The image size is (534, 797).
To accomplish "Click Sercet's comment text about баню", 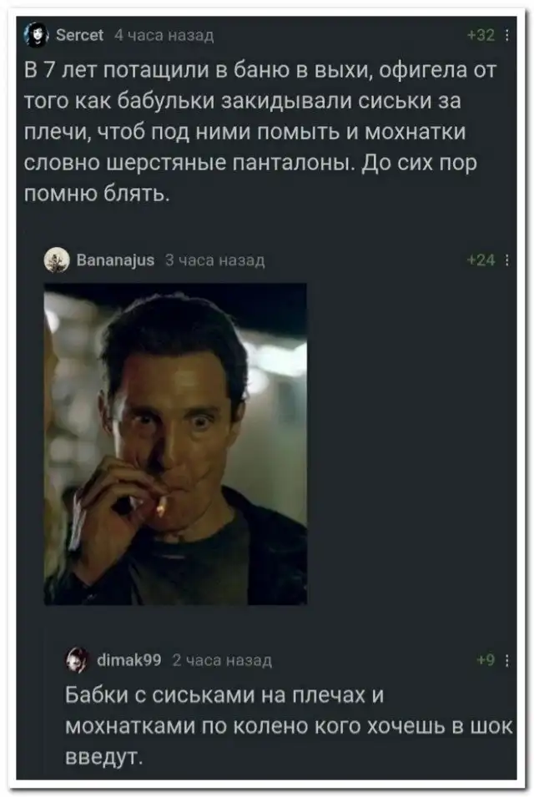I will 260,131.
